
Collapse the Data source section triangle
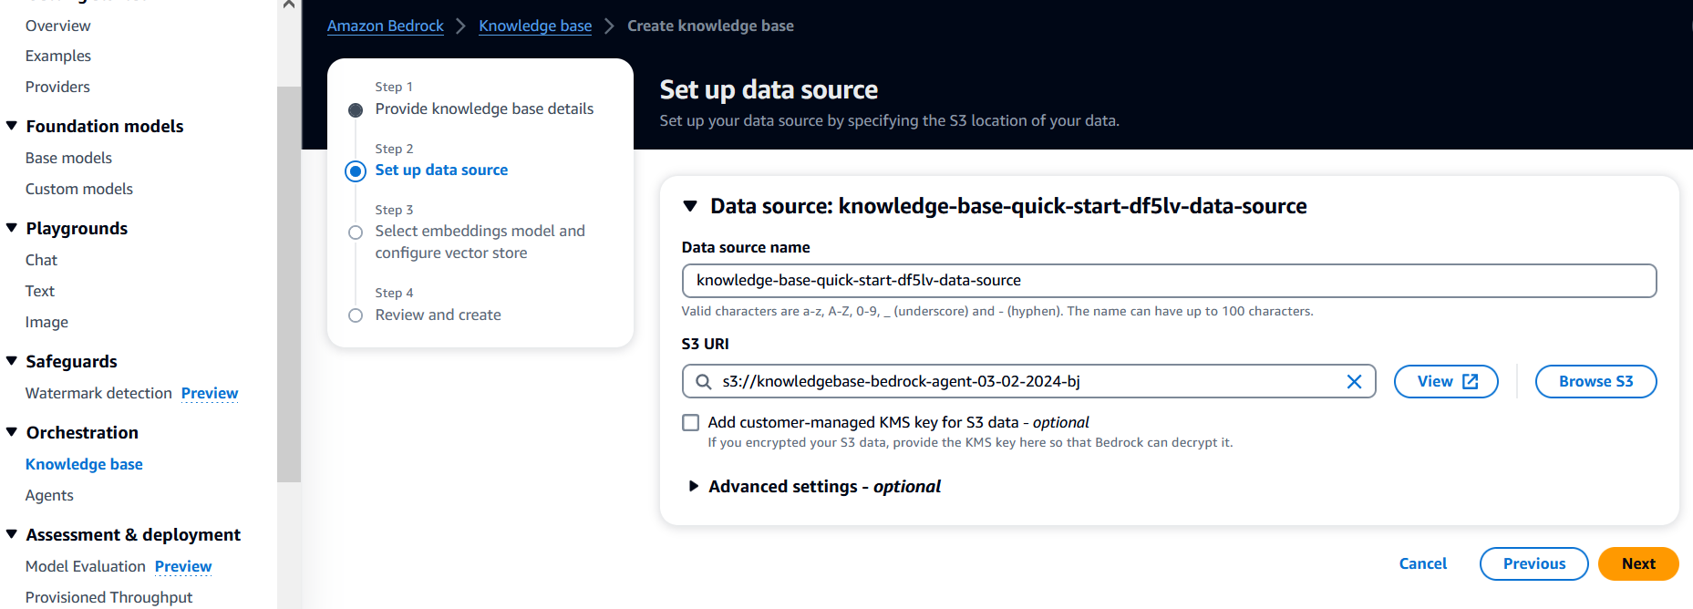[690, 207]
